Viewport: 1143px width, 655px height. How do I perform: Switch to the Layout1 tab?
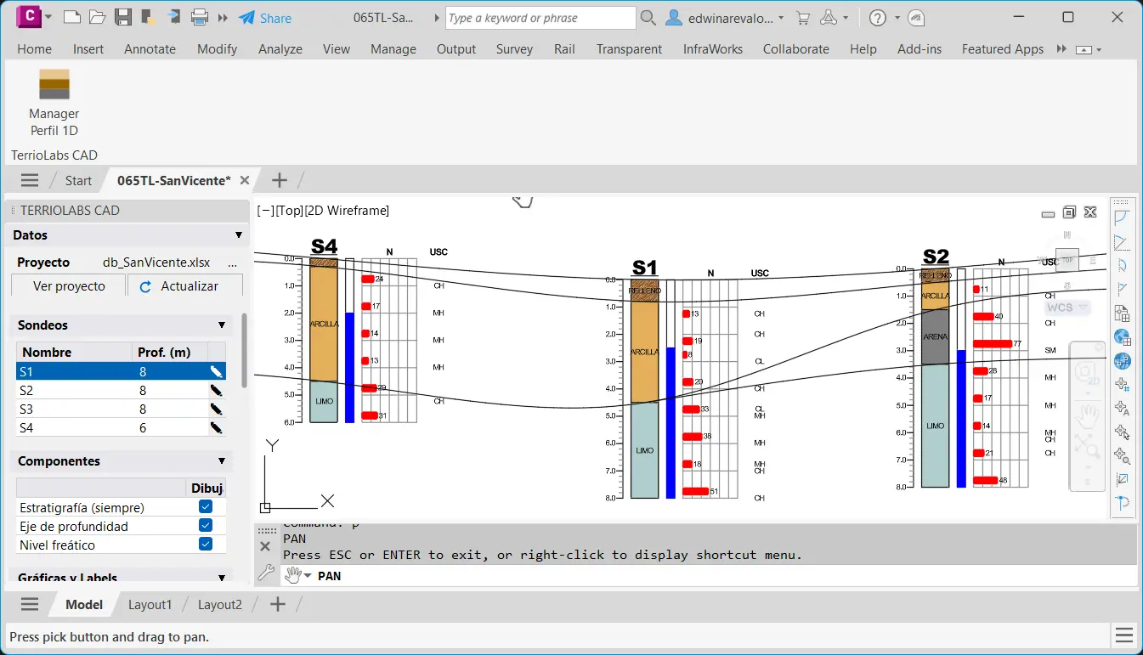150,605
